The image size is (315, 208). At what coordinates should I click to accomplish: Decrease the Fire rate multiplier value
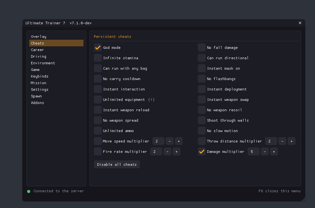click(x=167, y=152)
